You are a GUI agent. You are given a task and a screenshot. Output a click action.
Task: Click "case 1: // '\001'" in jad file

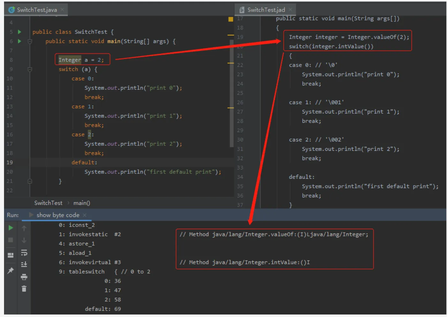click(x=316, y=102)
